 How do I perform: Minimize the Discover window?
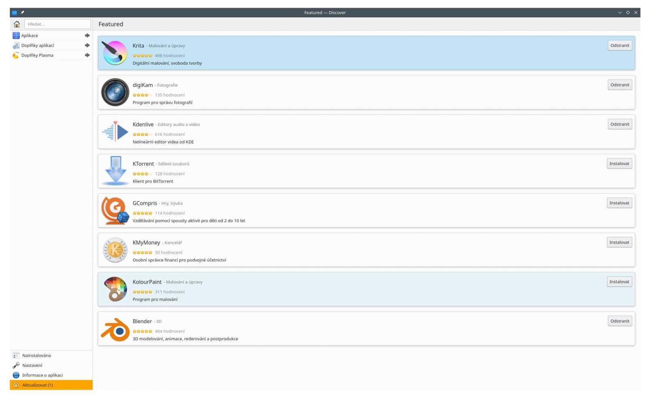tap(620, 13)
